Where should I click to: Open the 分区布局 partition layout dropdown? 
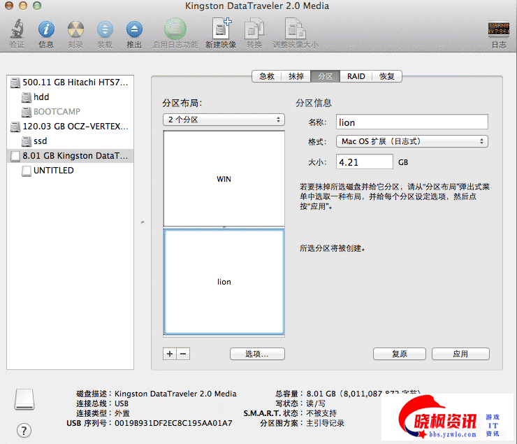tap(224, 120)
